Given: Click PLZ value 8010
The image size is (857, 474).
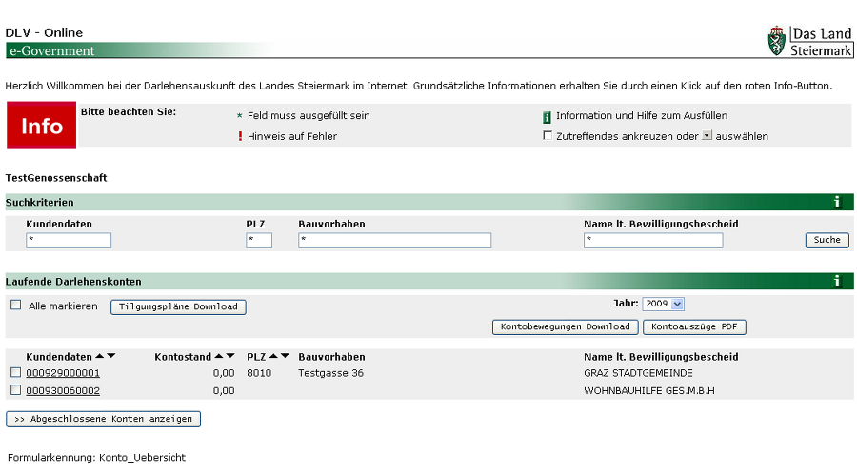Looking at the screenshot, I should (258, 373).
